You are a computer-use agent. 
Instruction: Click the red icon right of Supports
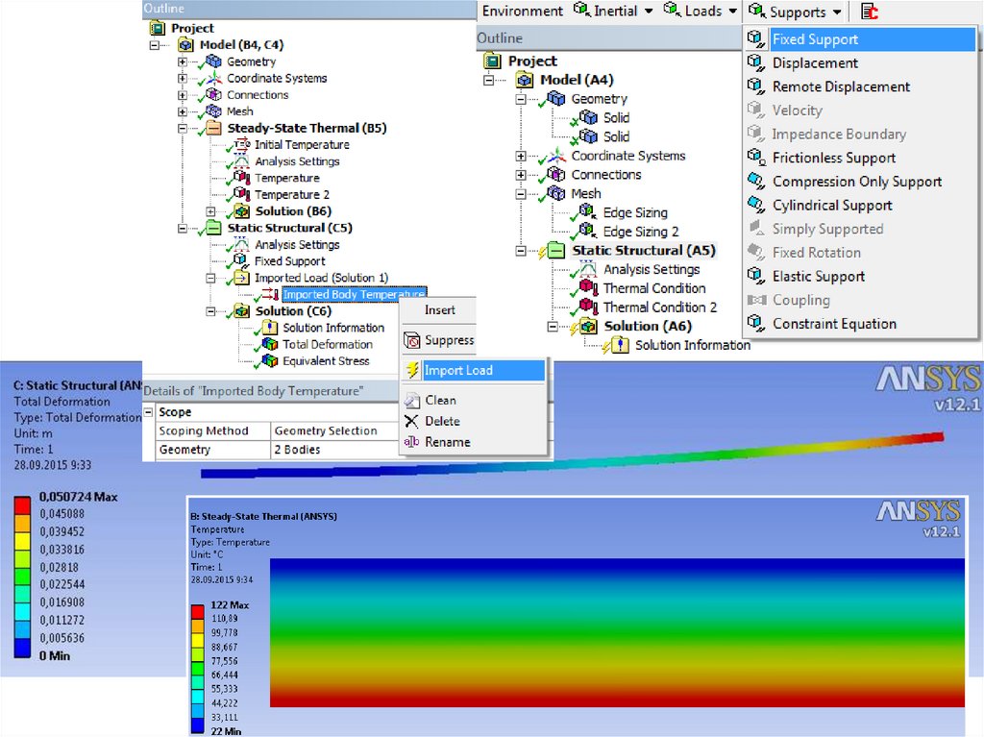869,12
